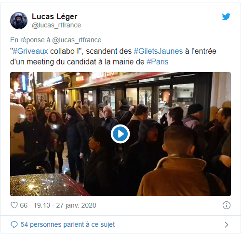Click the 66 likes count
The image size is (242, 235).
click(x=24, y=205)
